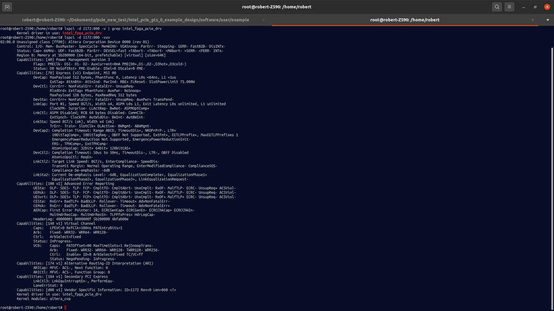Open new terminal tab icon

point(7,7)
